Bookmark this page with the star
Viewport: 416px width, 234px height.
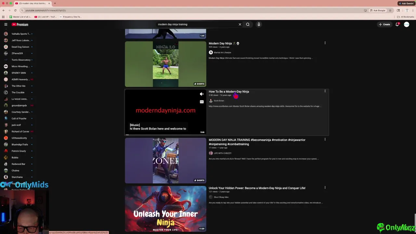click(390, 10)
